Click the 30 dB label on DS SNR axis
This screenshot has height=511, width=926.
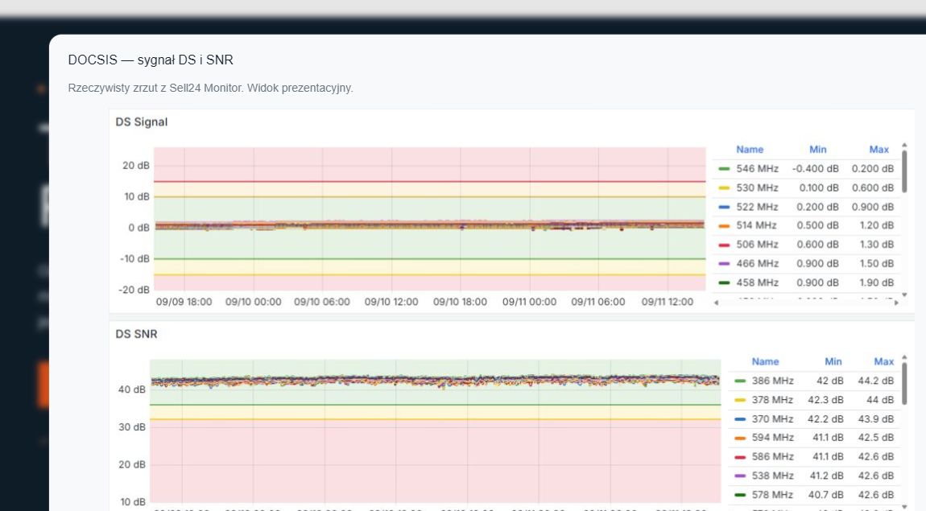point(132,427)
